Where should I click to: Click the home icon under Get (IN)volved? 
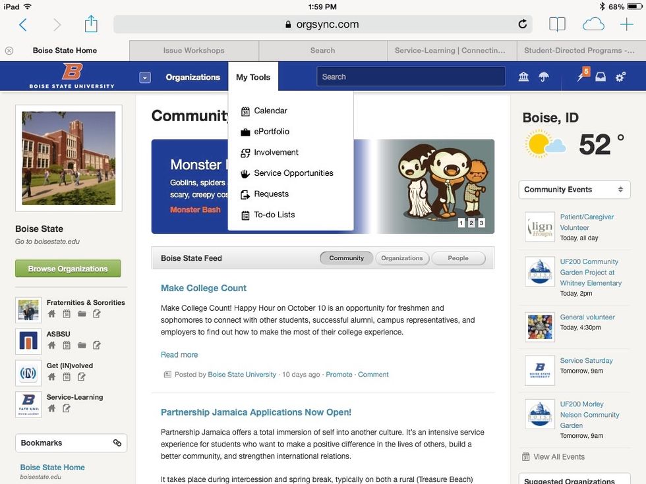click(x=51, y=377)
